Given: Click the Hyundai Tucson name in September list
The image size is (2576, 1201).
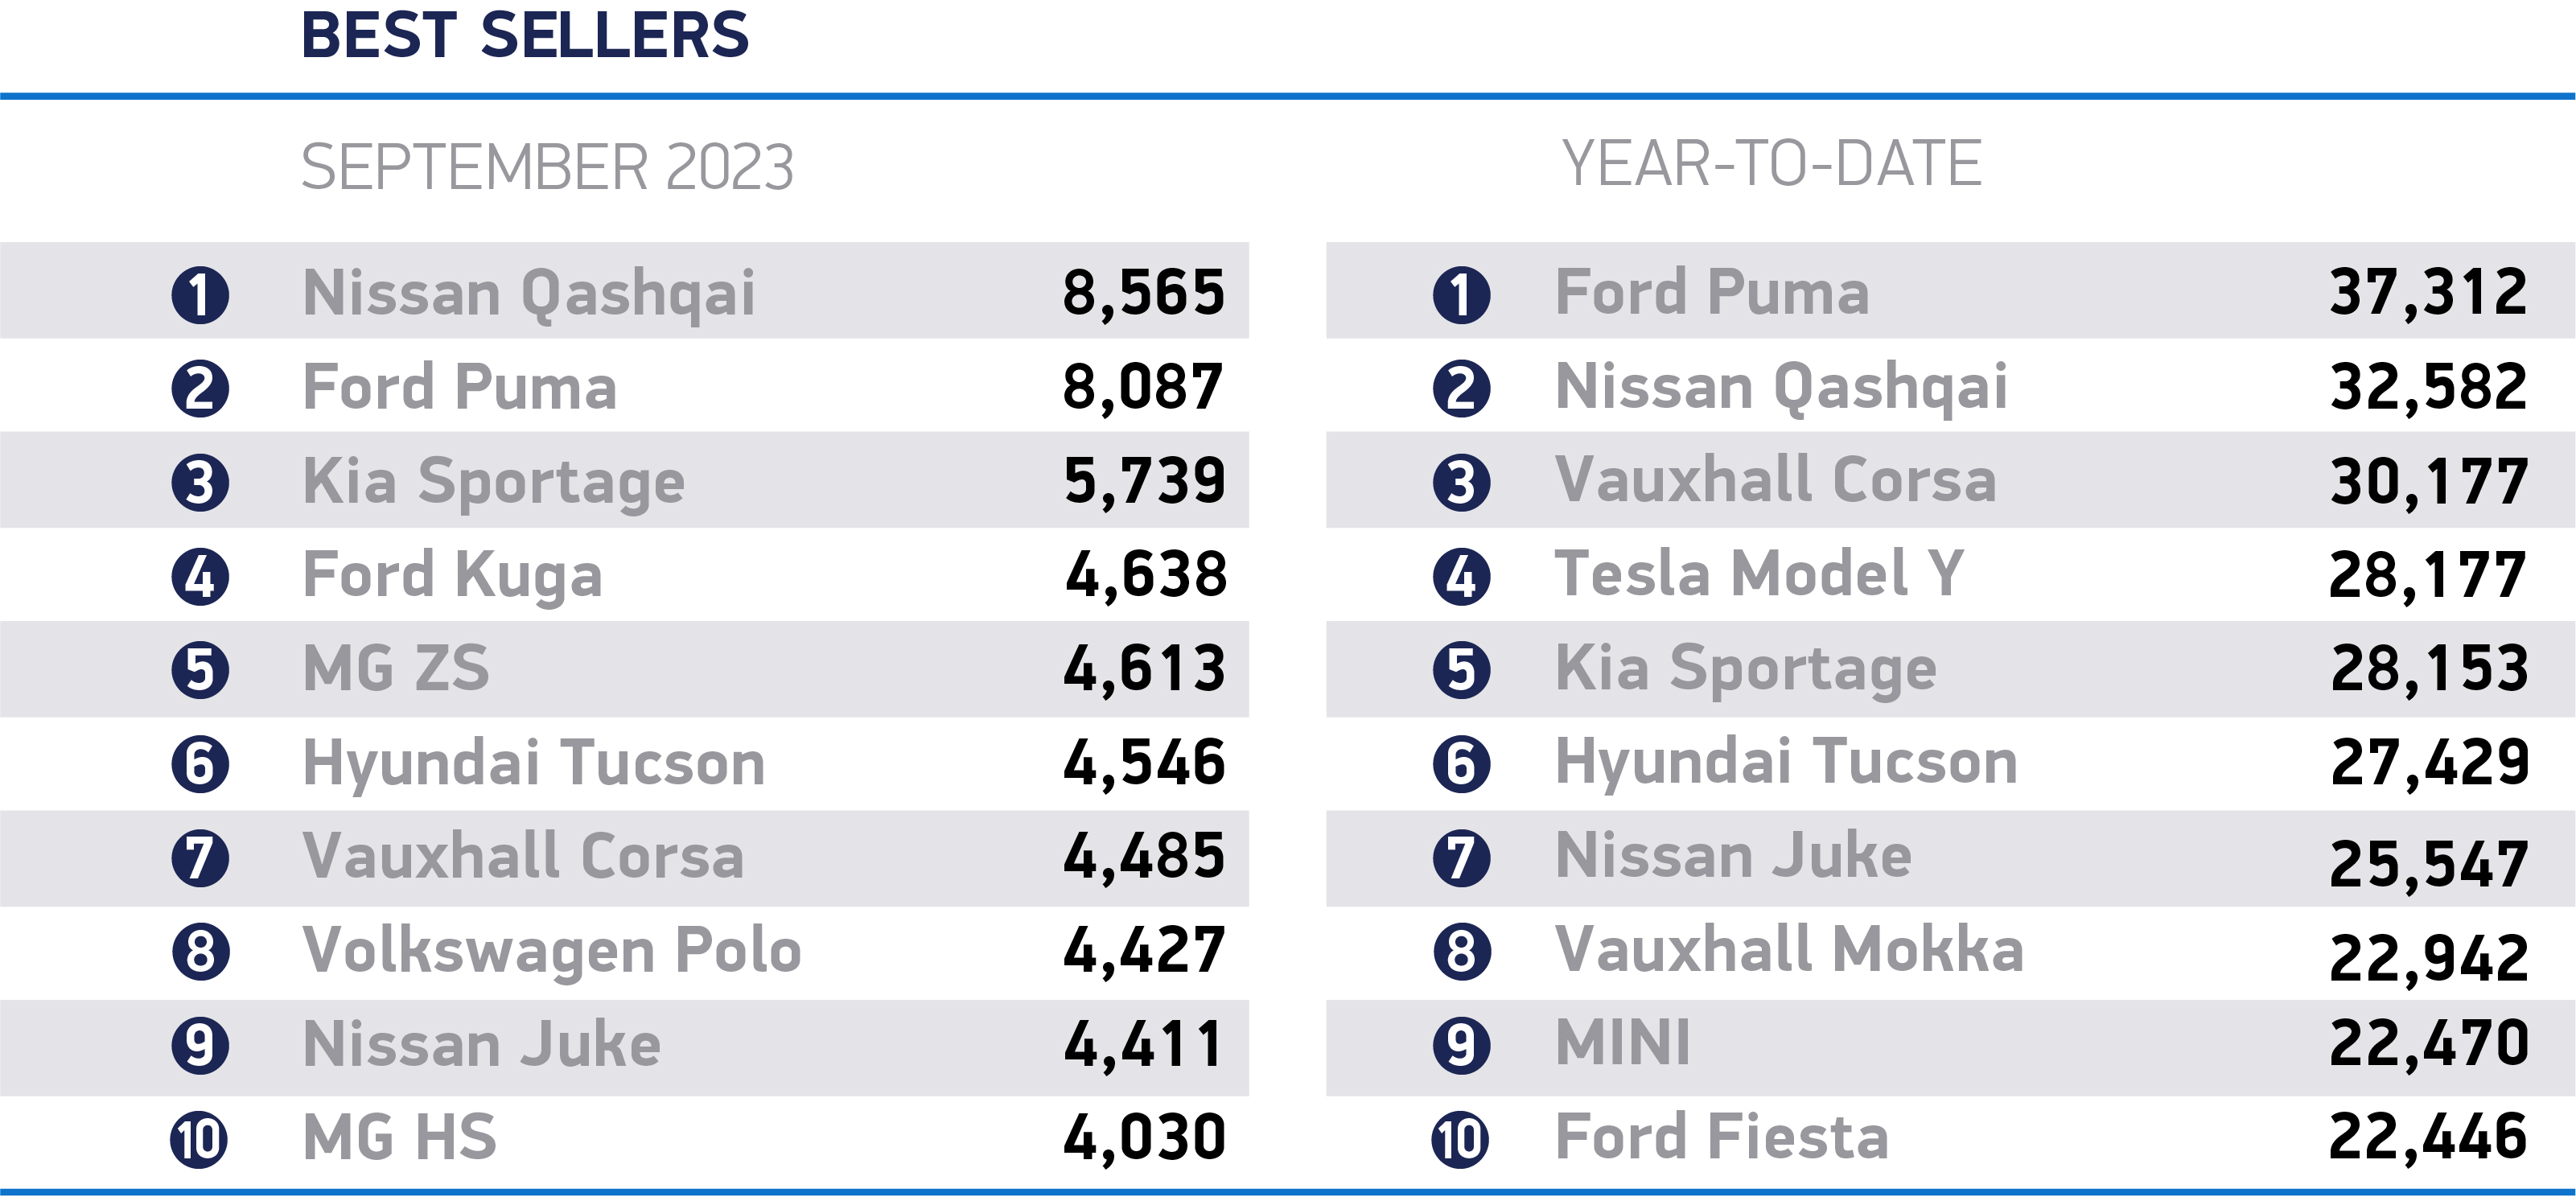Looking at the screenshot, I should click(534, 763).
